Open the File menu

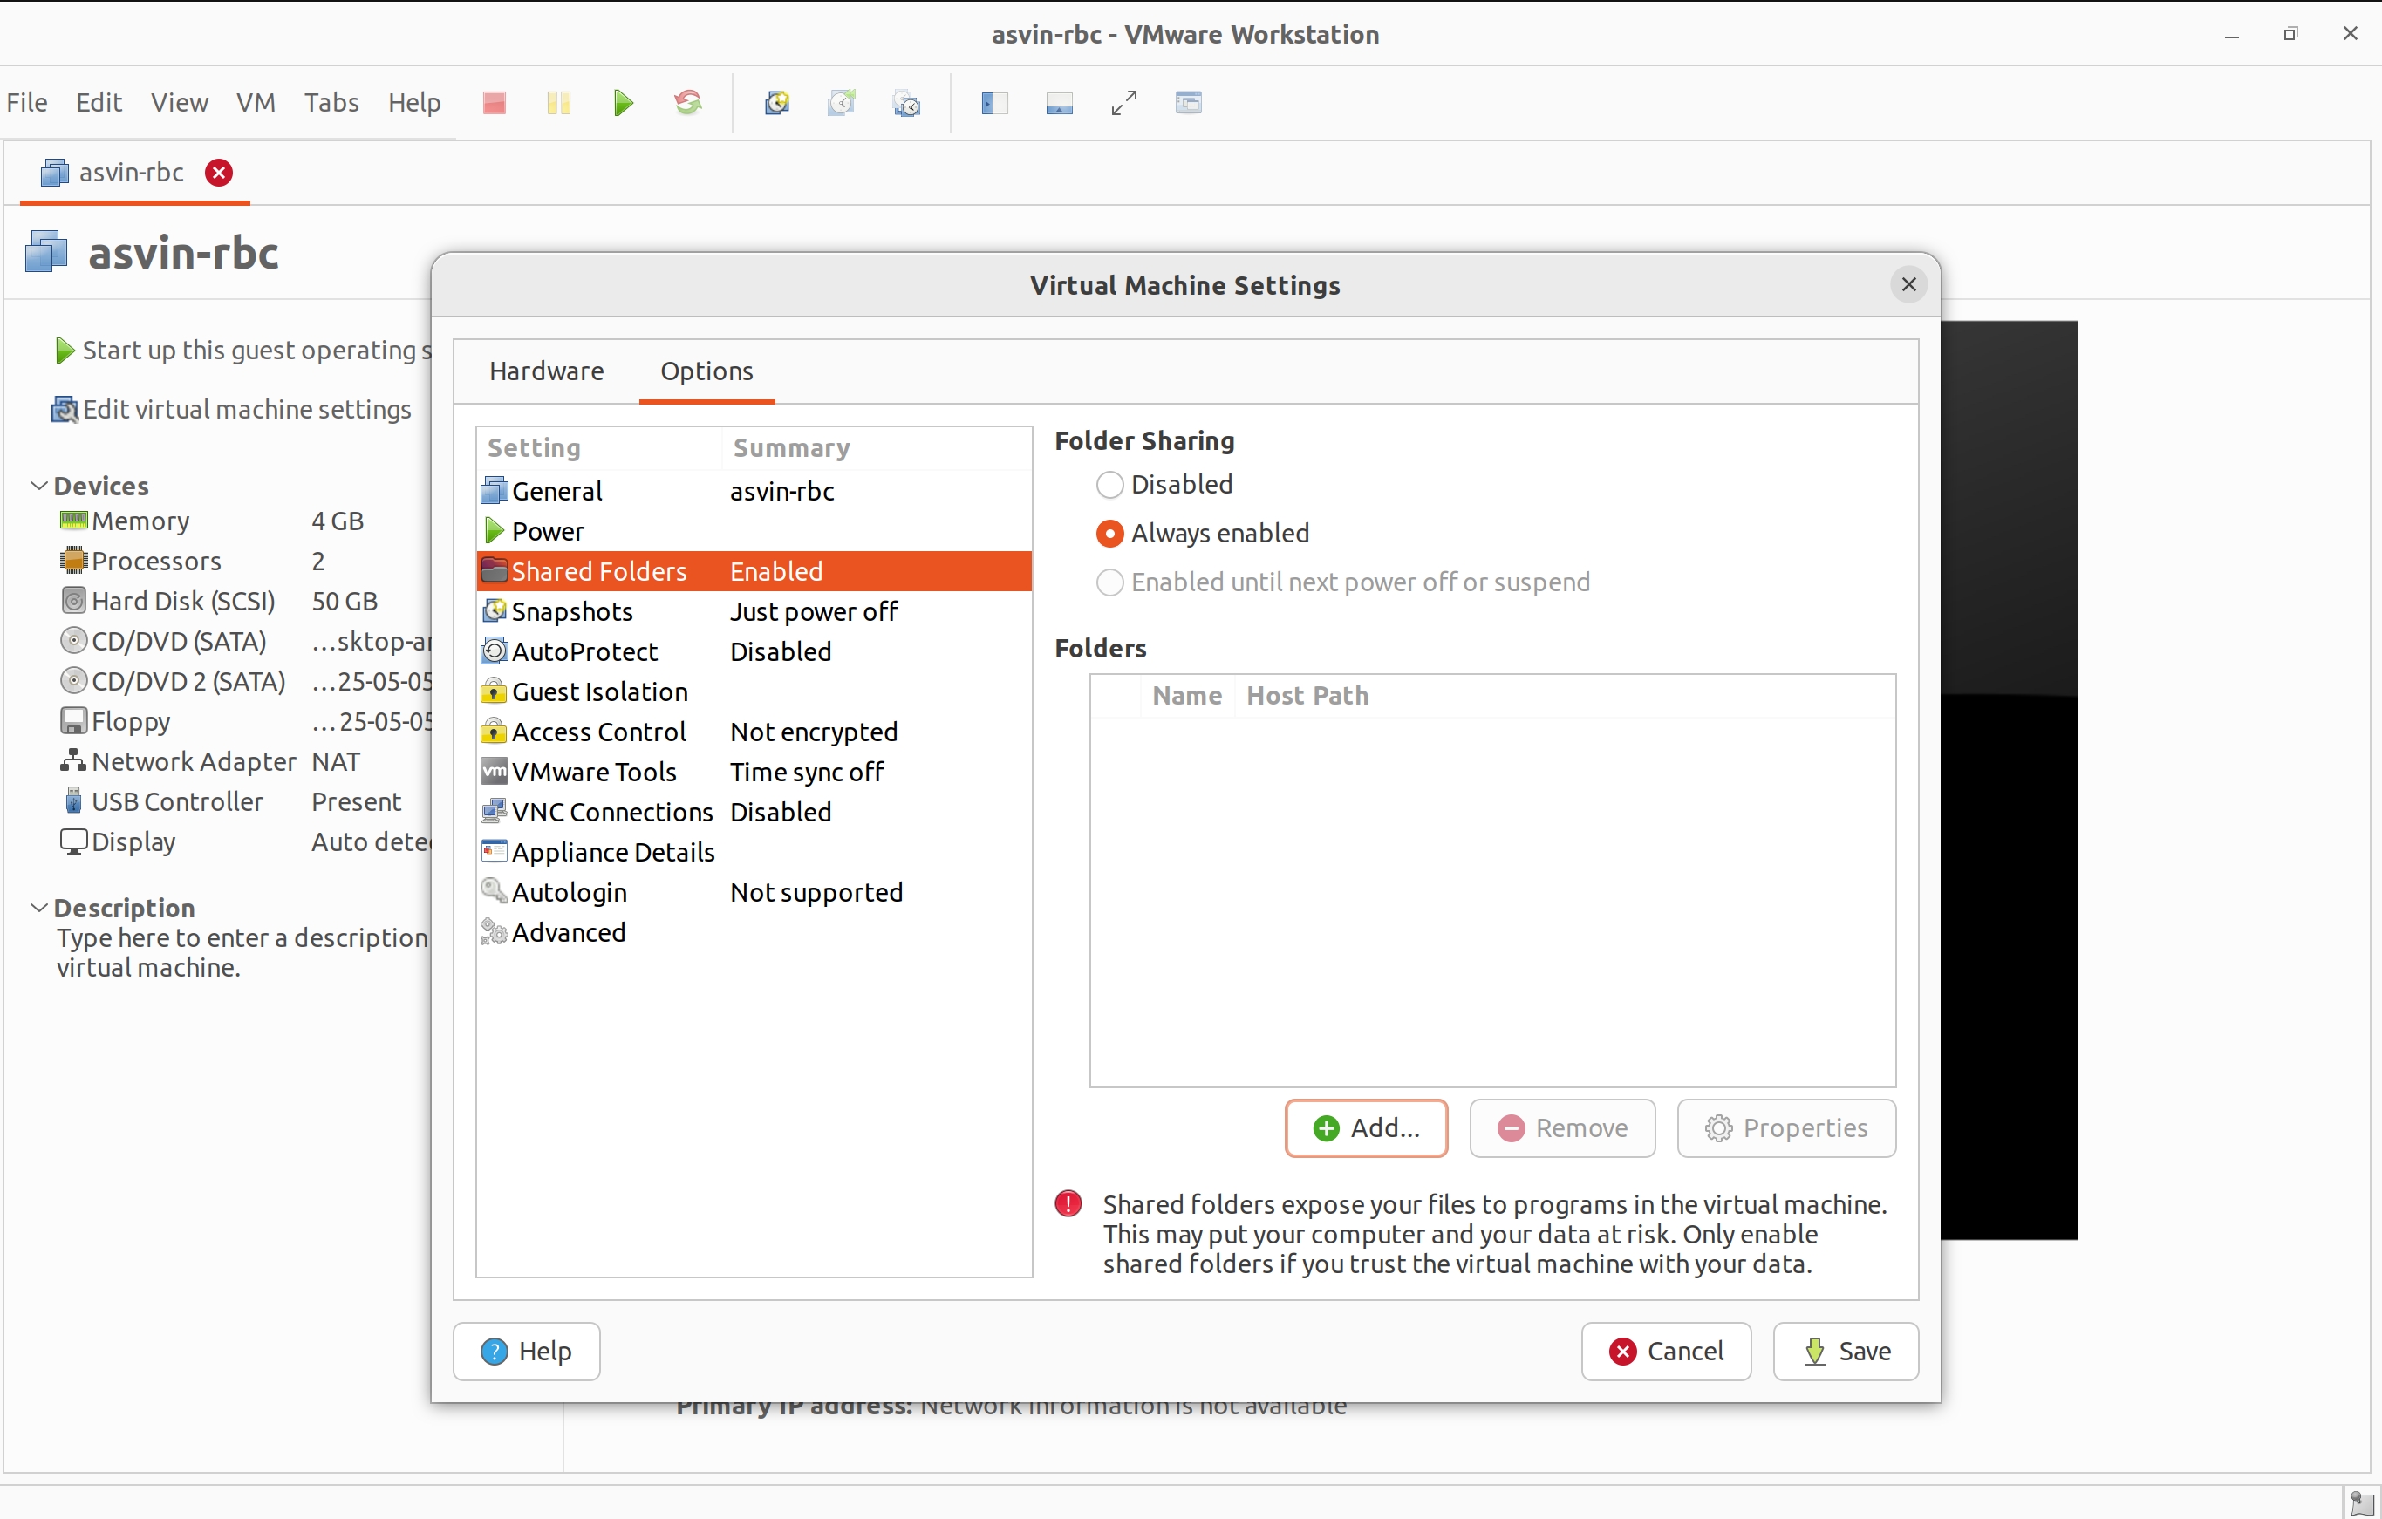click(27, 103)
